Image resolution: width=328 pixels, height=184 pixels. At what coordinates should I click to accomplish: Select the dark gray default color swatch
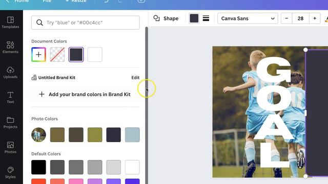coord(57,167)
